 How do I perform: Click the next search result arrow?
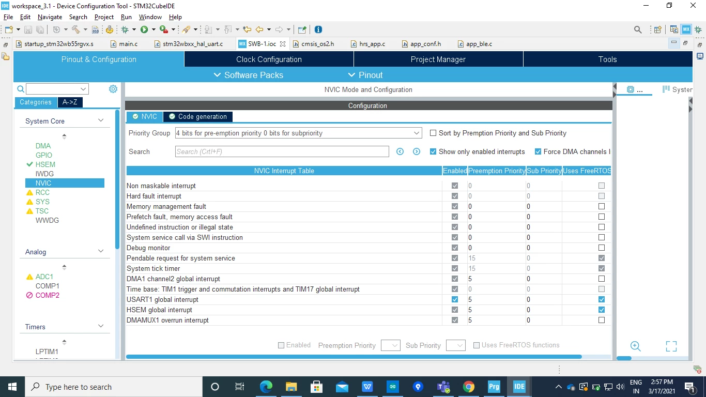click(x=417, y=151)
